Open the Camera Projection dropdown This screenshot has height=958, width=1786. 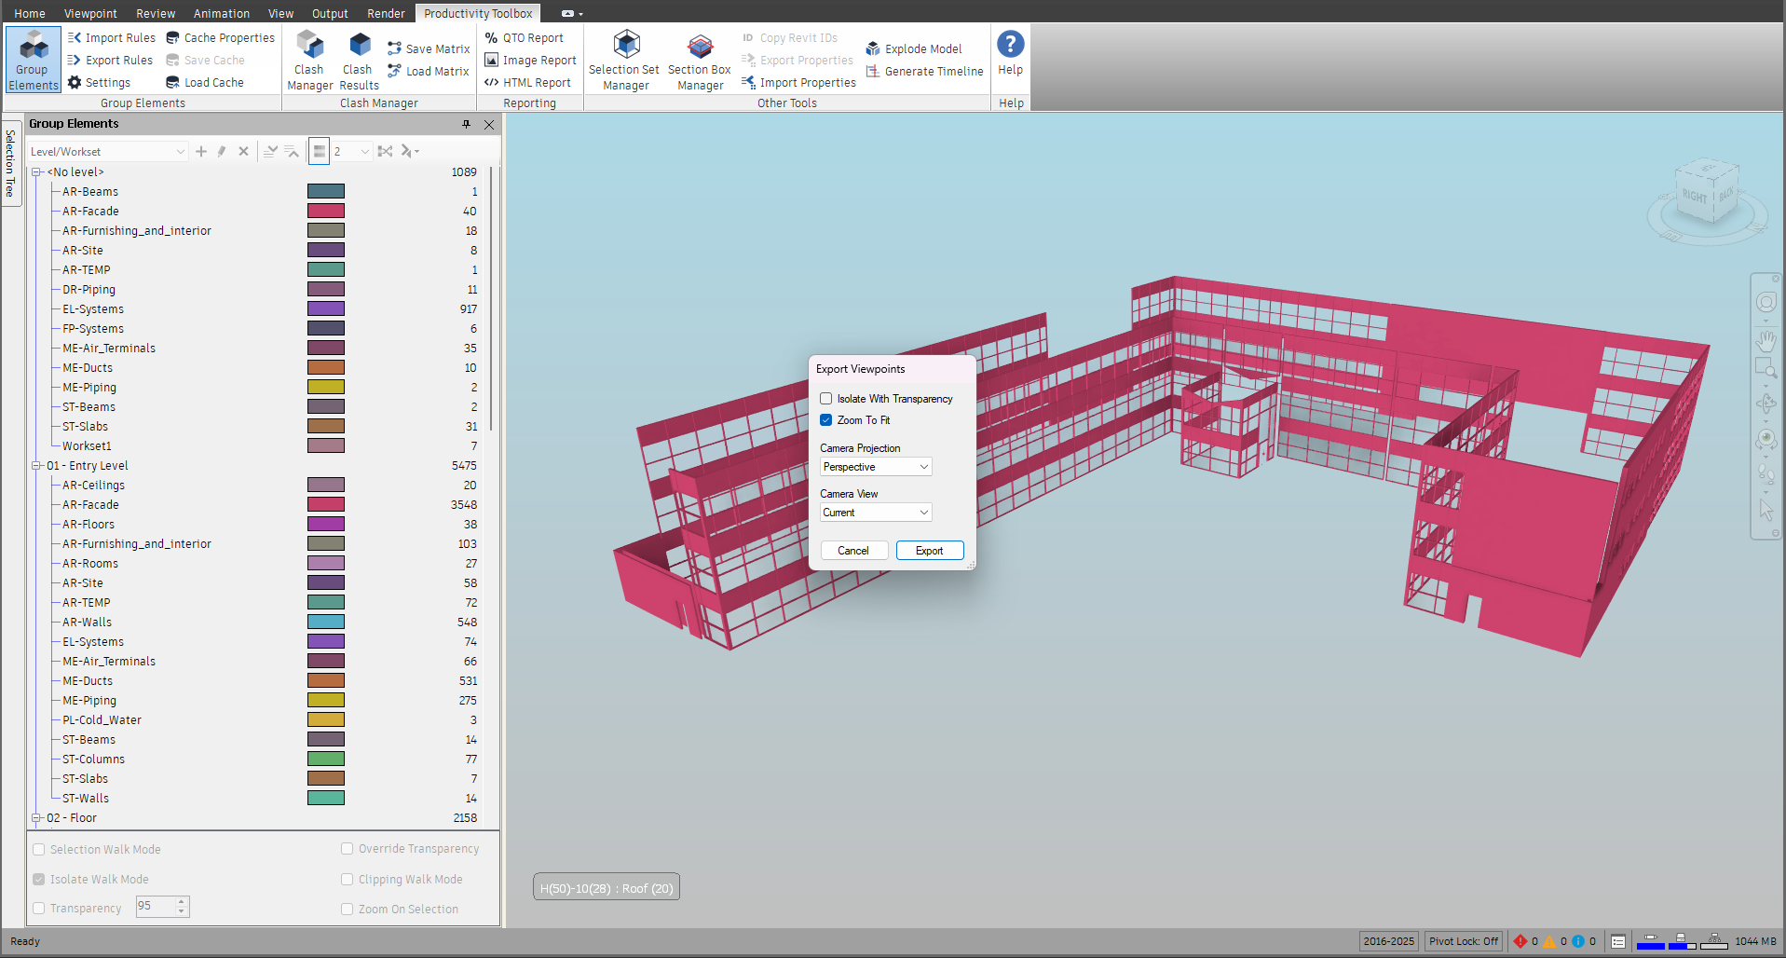(x=876, y=467)
